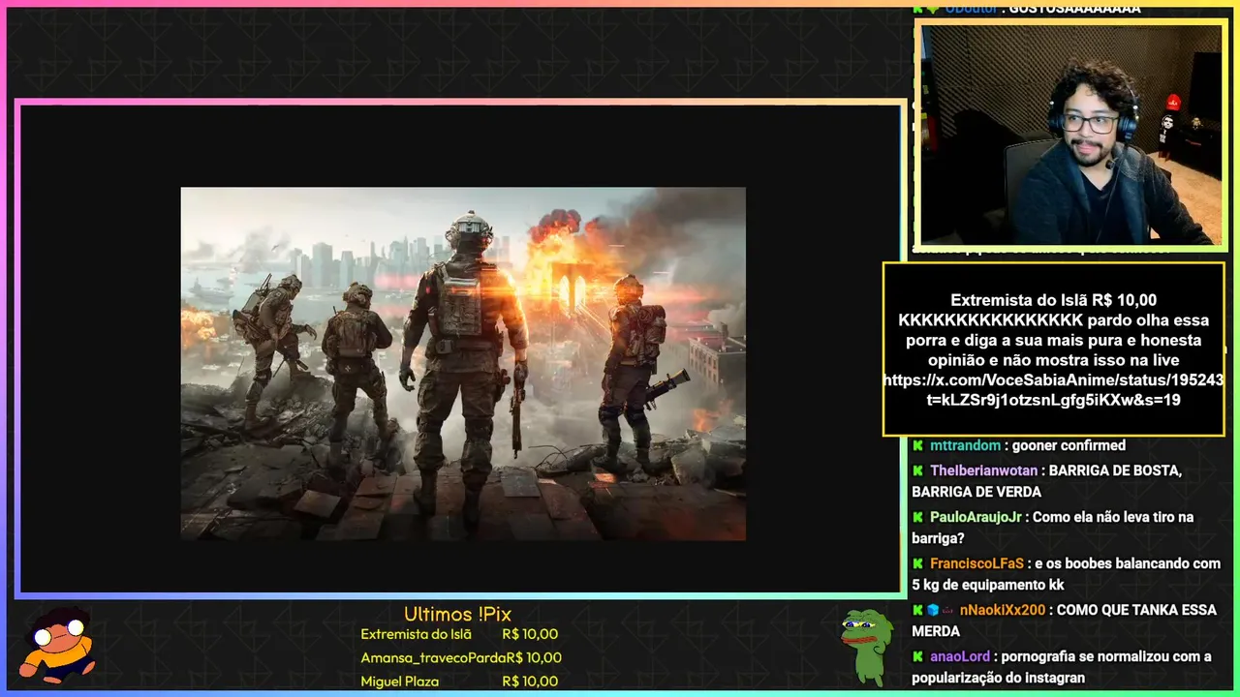Click the blue cube badge before nNaokiXx200
This screenshot has height=697, width=1240.
(x=933, y=610)
